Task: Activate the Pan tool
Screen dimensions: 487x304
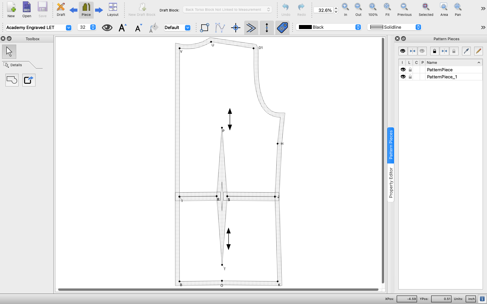Action: click(458, 10)
